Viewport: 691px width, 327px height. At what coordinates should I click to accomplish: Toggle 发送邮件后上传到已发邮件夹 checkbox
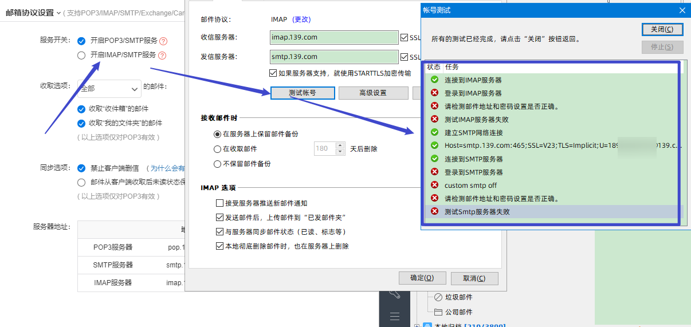219,218
